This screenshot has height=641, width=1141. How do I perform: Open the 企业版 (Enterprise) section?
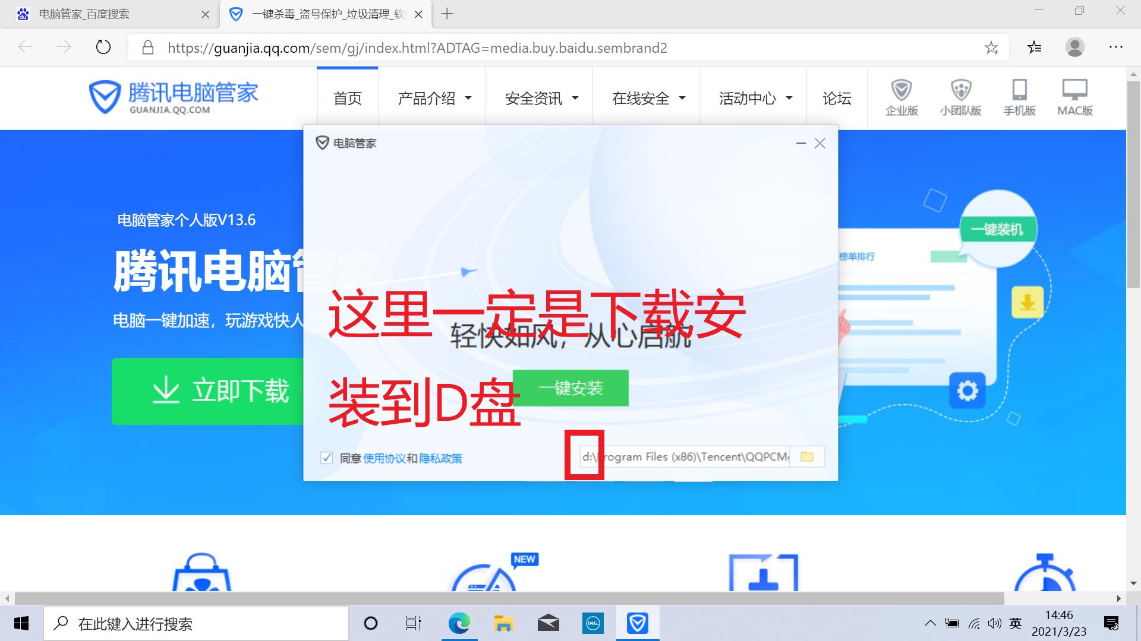[901, 97]
